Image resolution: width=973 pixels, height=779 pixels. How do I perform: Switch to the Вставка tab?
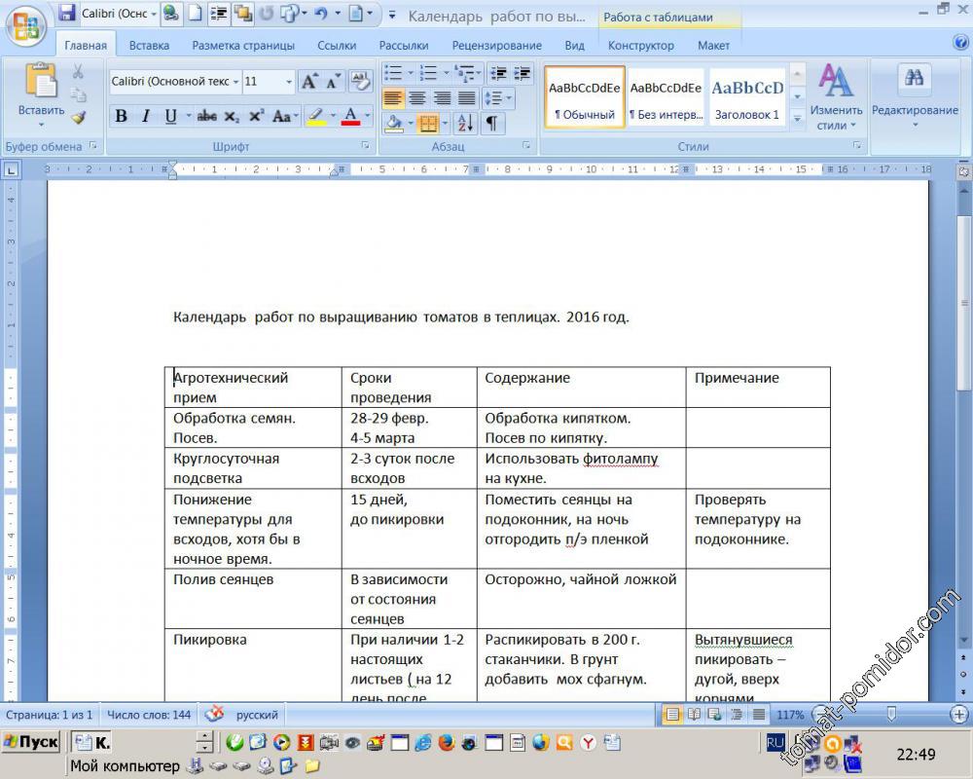pyautogui.click(x=149, y=46)
